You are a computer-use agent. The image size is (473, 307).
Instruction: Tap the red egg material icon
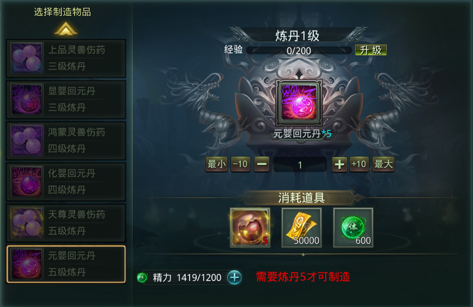pyautogui.click(x=250, y=227)
